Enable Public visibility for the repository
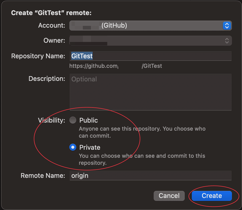The image size is (242, 210). [x=73, y=120]
